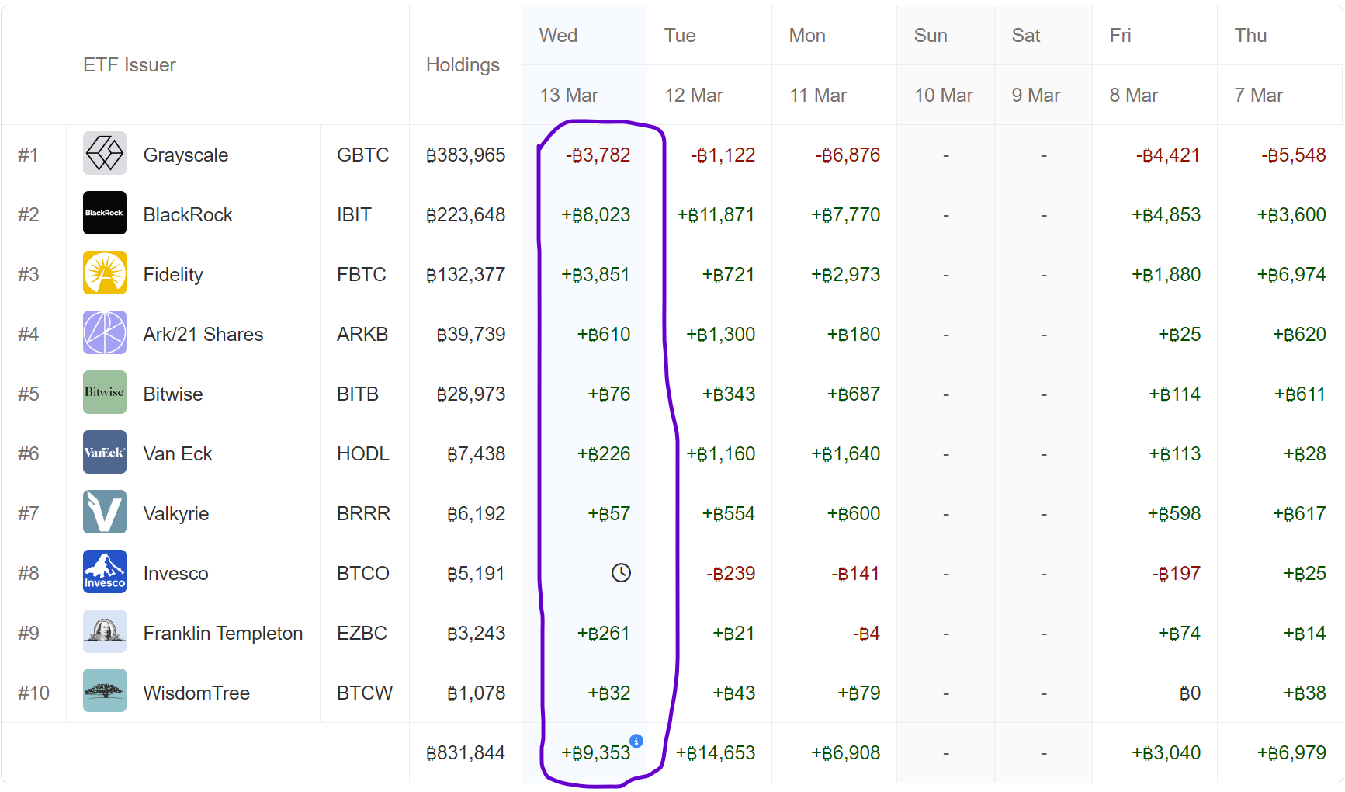Click the Ark/21 Shares logo icon
Screen dimensions: 1345x792
(x=105, y=332)
